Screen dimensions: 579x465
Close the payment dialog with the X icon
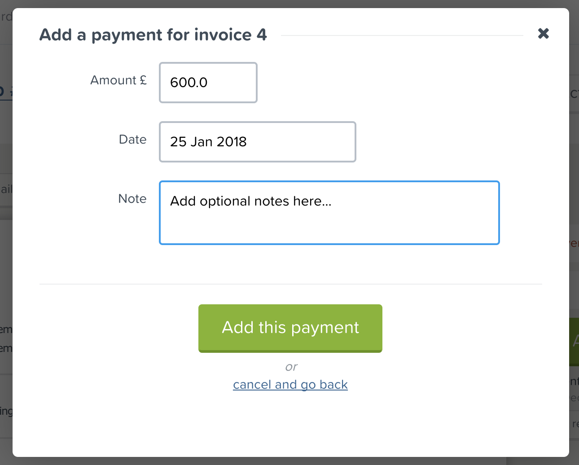543,34
